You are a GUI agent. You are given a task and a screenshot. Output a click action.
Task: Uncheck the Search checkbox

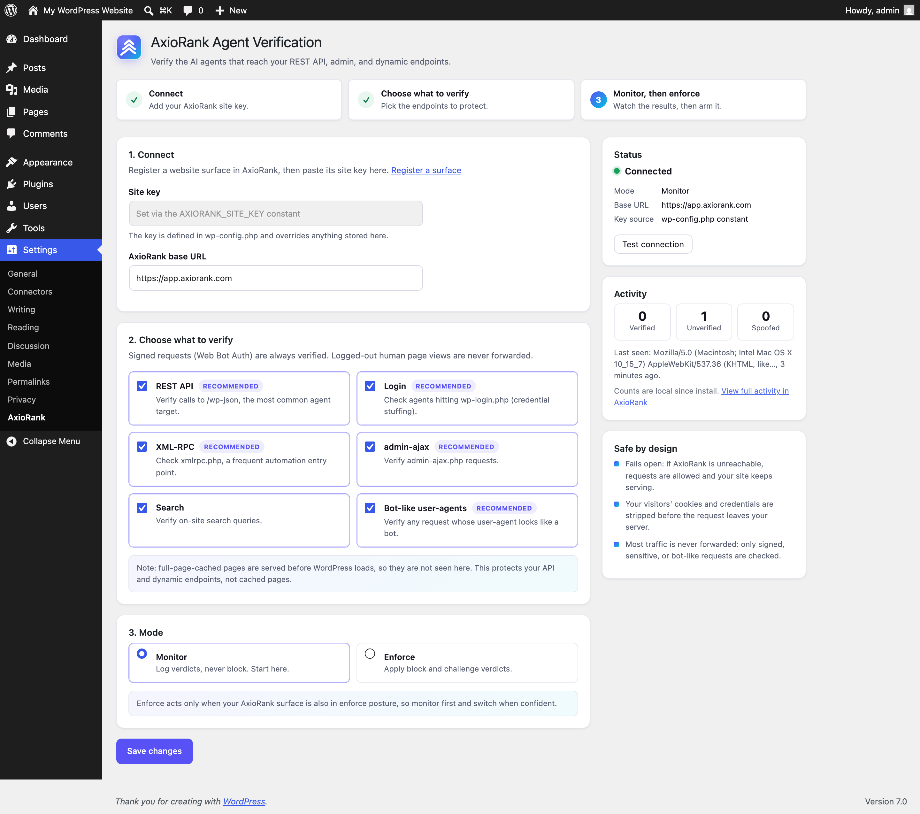(142, 508)
